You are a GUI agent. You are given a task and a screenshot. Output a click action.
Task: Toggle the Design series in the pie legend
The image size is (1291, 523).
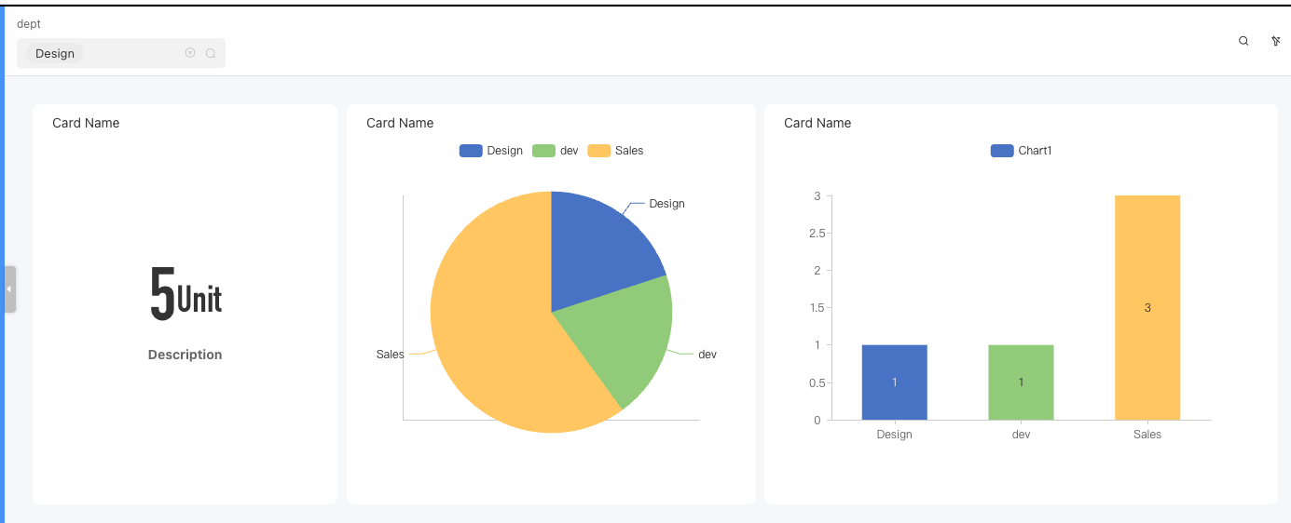(490, 151)
